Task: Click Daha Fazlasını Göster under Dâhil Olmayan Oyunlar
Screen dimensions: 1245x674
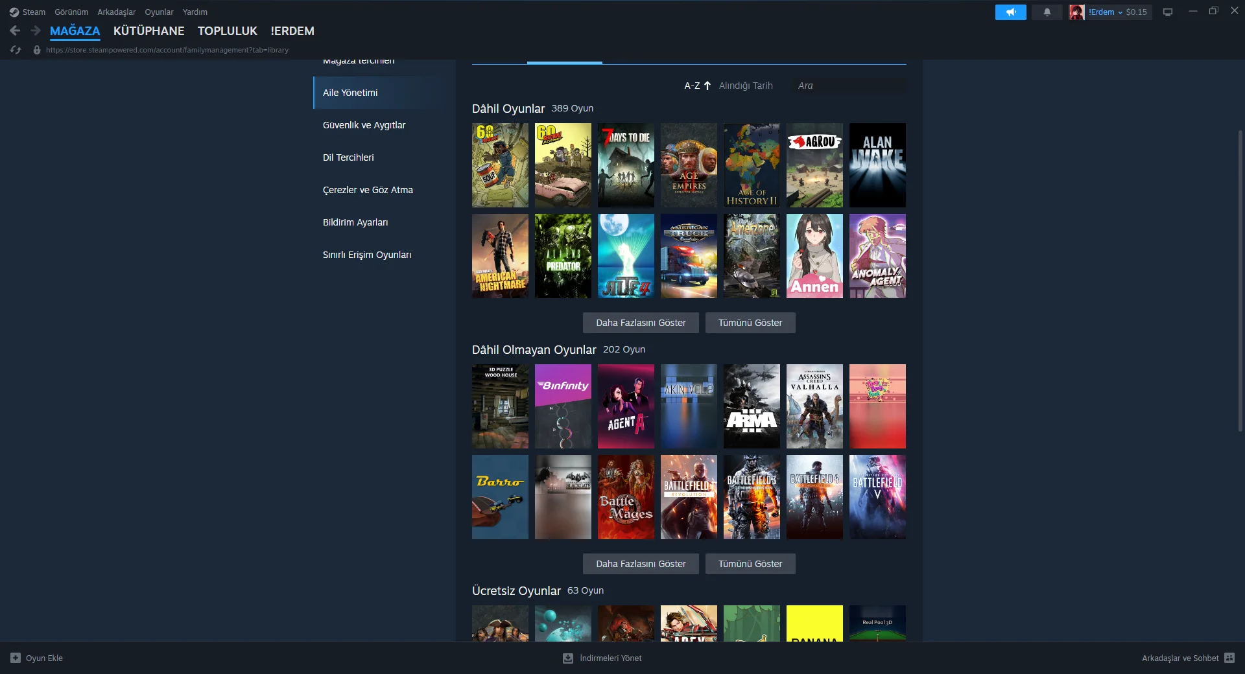Action: coord(641,564)
